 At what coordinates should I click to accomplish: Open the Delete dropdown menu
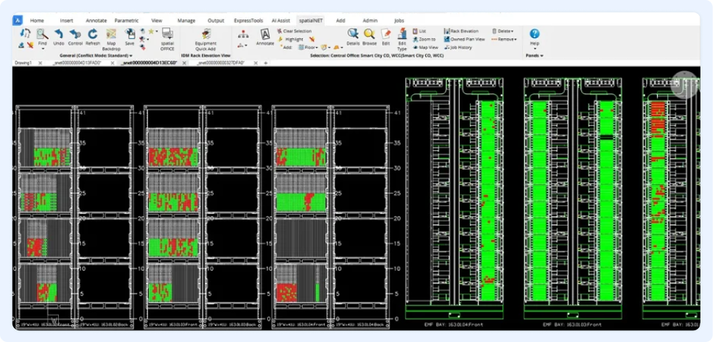[x=502, y=32]
